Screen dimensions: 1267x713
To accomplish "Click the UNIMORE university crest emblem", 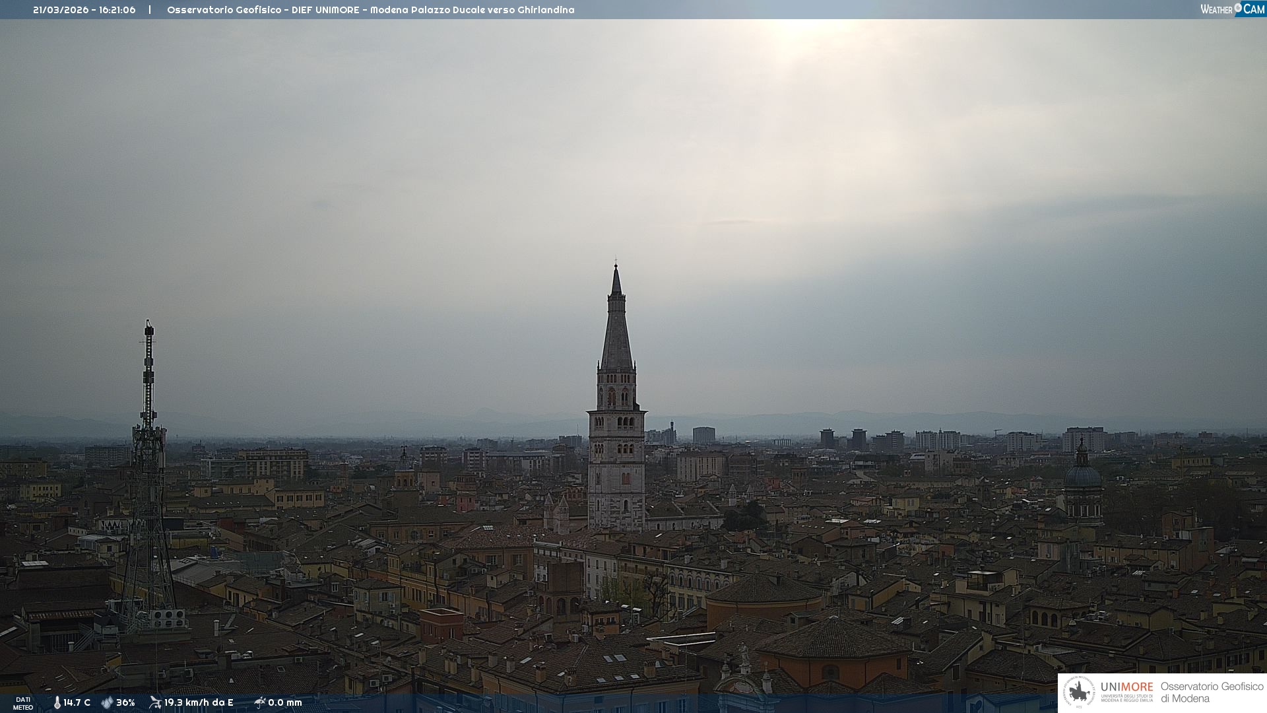I will coord(1079,693).
